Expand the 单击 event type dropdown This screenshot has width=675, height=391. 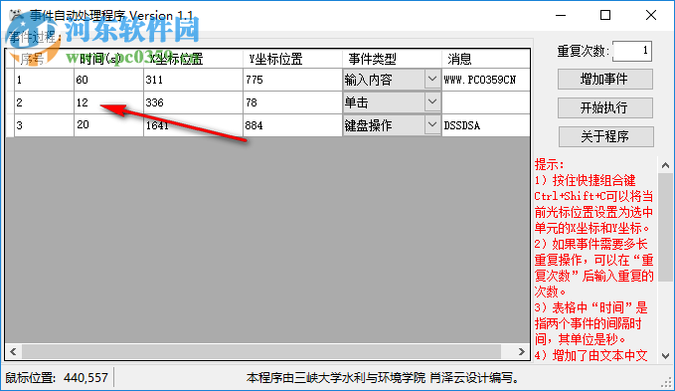(432, 102)
